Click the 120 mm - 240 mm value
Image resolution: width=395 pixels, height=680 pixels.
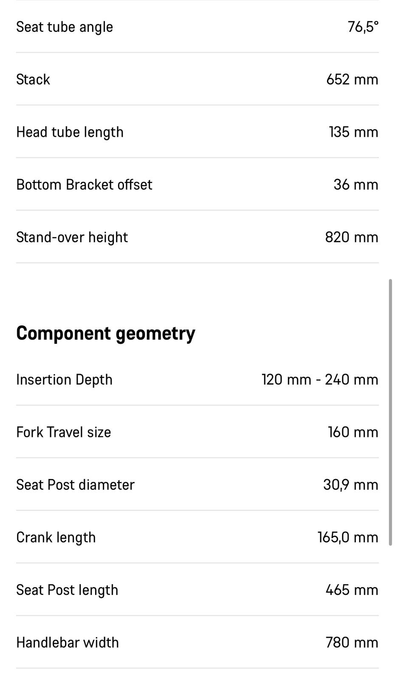(320, 380)
